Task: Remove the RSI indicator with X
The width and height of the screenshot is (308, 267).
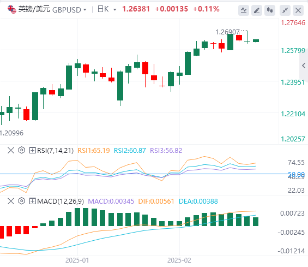Action: pyautogui.click(x=11, y=151)
